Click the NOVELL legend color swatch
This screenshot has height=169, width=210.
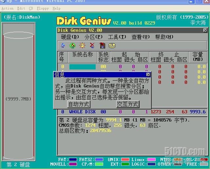pos(73,164)
